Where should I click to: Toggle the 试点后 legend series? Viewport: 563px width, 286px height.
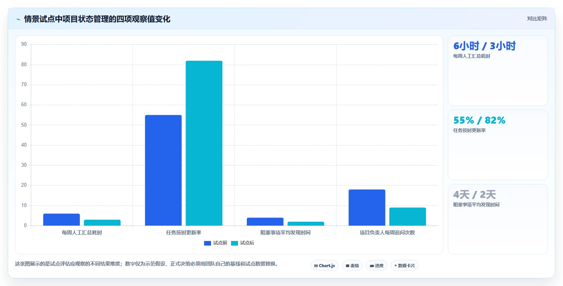pos(243,243)
